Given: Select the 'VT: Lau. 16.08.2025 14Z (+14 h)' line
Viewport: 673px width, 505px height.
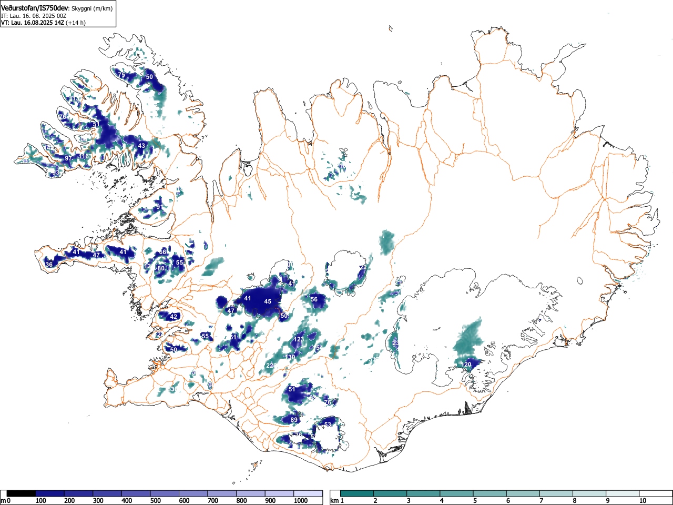Looking at the screenshot, I should [x=43, y=23].
